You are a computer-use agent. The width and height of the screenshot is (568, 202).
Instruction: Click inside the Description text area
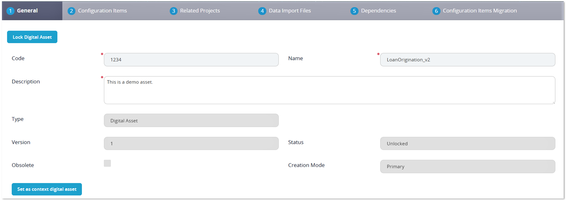pyautogui.click(x=329, y=90)
